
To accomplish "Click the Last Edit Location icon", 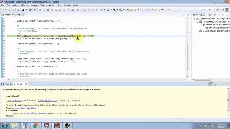I will pyautogui.click(x=156, y=10).
